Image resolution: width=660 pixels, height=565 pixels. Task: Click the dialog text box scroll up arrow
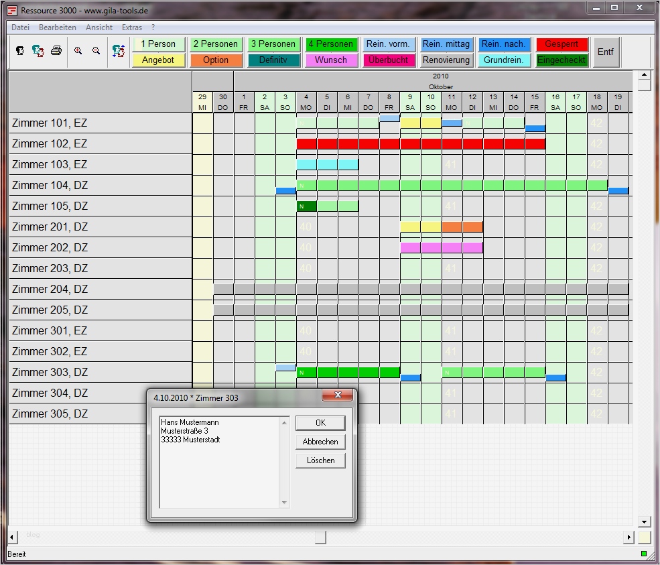click(285, 422)
